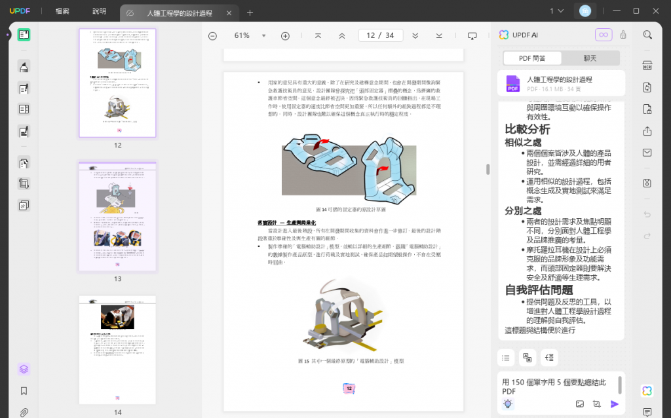This screenshot has width=671, height=418.
Task: Open the Comments panel icon at bottom right
Action: (647, 413)
